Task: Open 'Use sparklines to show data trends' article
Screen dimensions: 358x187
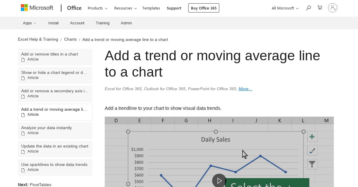Action: [55, 167]
